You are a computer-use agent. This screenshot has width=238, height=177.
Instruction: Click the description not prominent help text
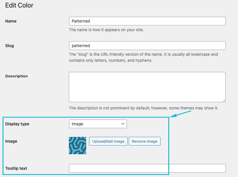coord(143,108)
